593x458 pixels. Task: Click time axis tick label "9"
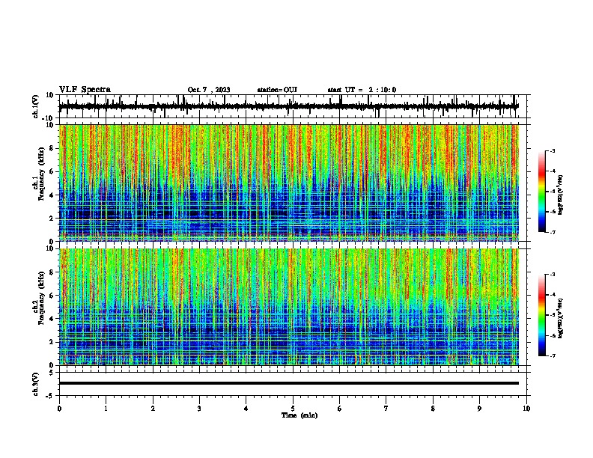(x=479, y=408)
